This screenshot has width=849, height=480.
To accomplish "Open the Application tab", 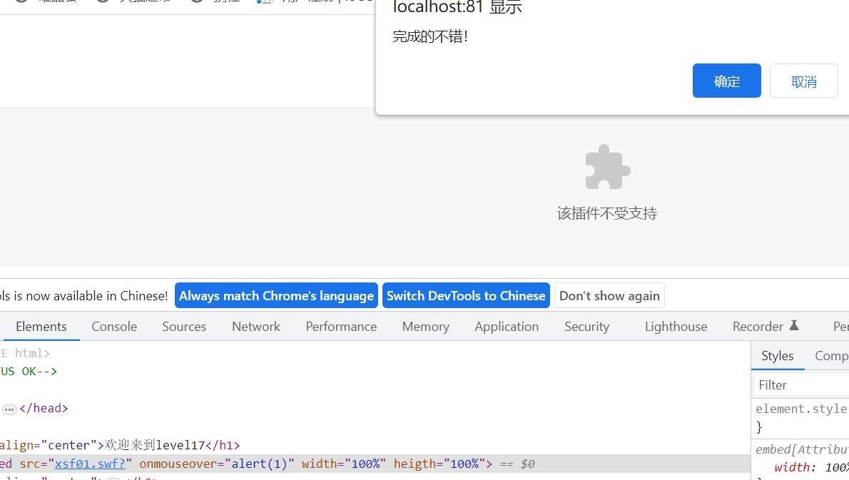I will 507,327.
